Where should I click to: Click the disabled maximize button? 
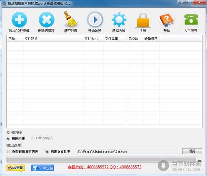(x=189, y=2)
